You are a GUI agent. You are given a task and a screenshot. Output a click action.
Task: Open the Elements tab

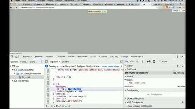pos(27,57)
